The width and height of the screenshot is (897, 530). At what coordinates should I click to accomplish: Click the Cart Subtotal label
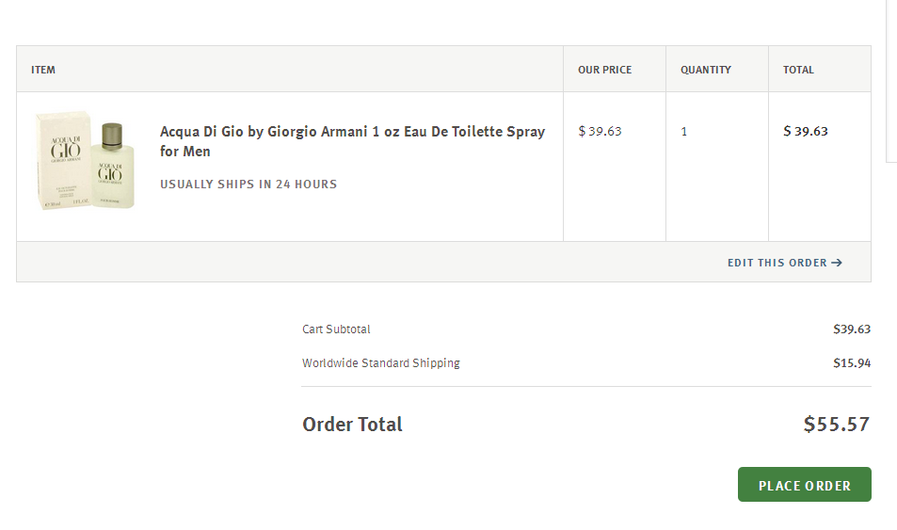pyautogui.click(x=336, y=329)
